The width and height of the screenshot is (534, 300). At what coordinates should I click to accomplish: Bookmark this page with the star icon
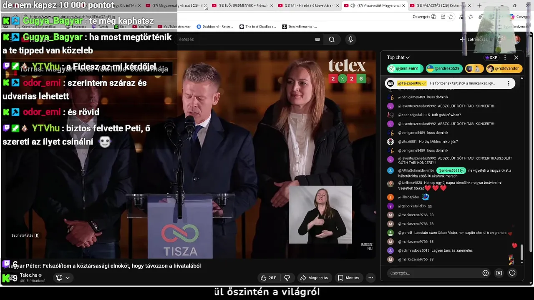pyautogui.click(x=451, y=17)
